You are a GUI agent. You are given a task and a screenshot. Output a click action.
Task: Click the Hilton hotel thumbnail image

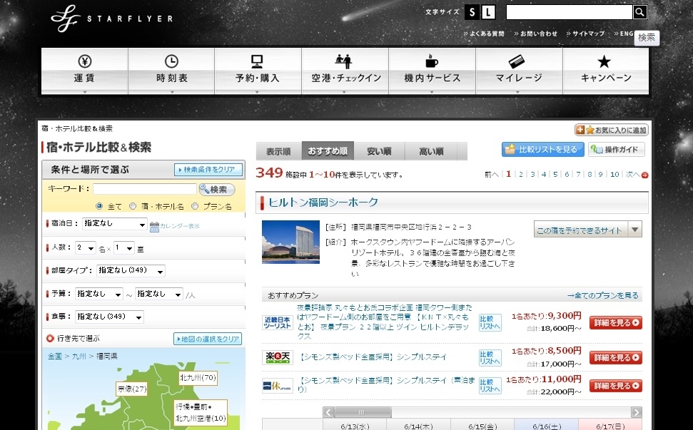[x=290, y=242]
